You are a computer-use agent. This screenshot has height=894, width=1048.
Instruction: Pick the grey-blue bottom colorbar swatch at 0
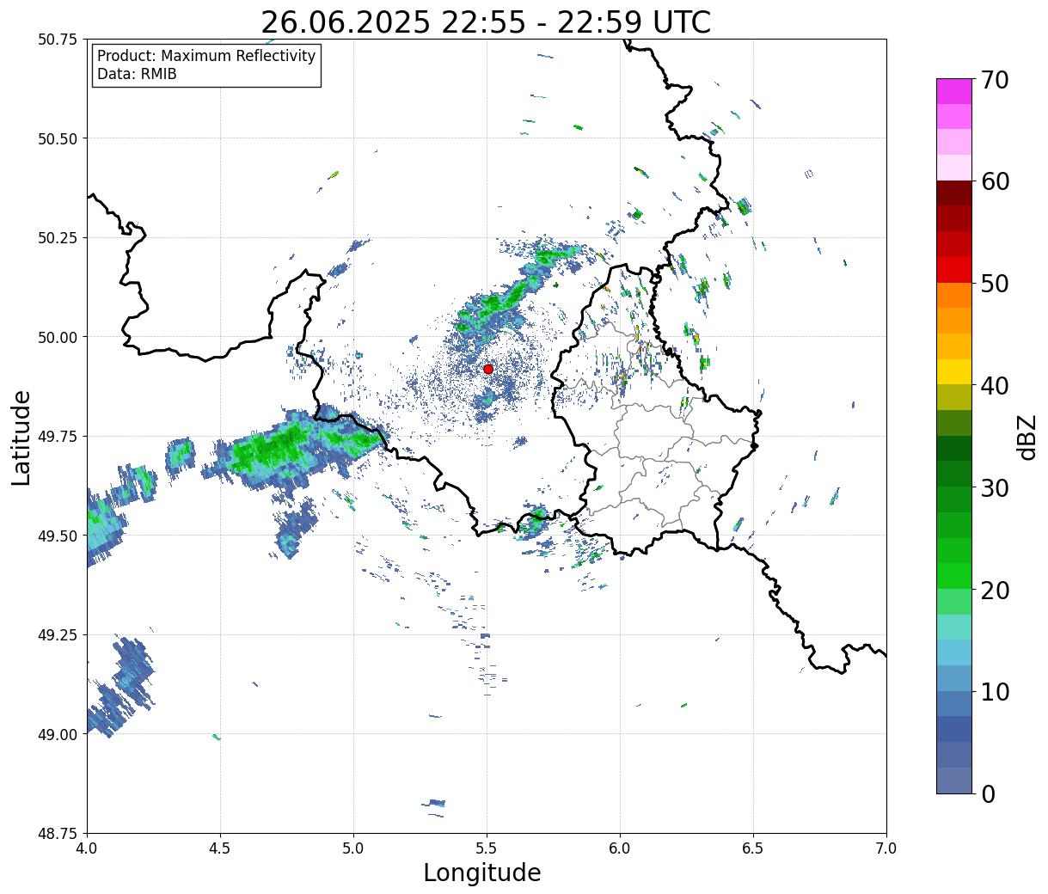click(954, 780)
